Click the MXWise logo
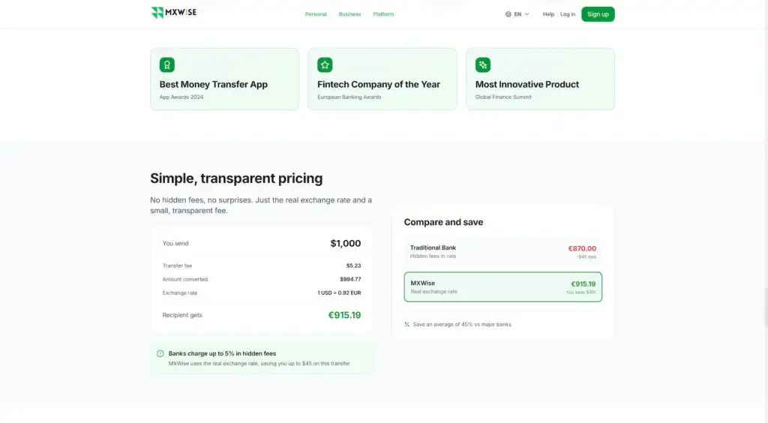Screen dimensions: 768x423 174,13
